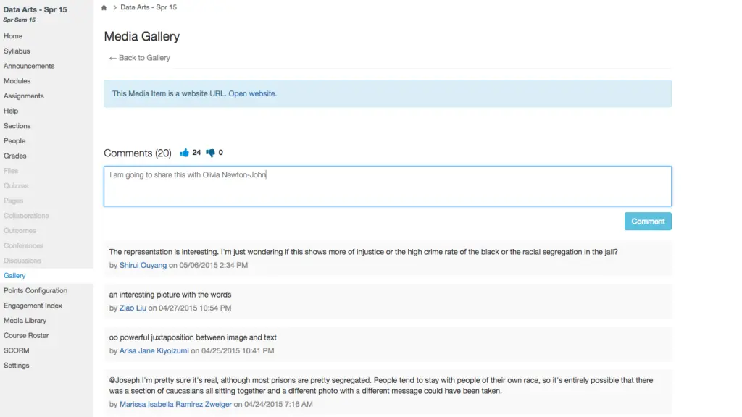Click the thumbs up like icon
The height and width of the screenshot is (417, 742).
tap(184, 153)
